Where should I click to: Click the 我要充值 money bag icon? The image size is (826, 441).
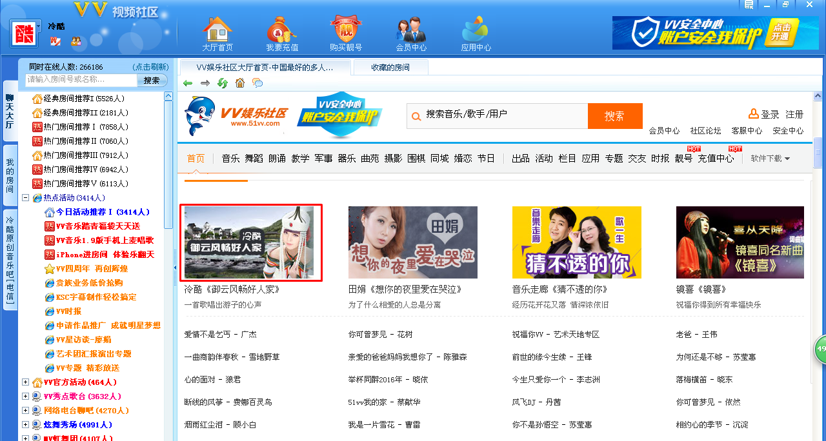click(x=282, y=30)
